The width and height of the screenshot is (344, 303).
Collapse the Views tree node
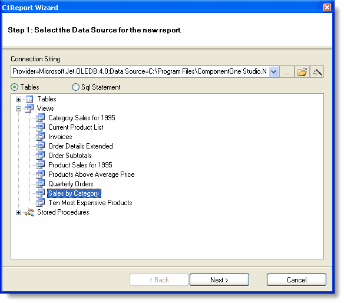tap(19, 108)
